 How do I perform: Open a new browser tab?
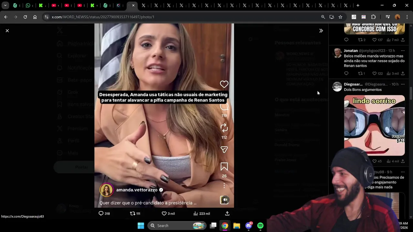358,5
